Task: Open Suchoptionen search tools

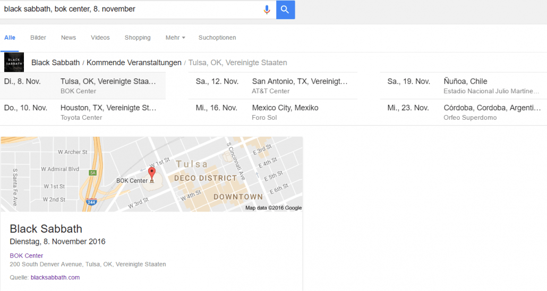Action: click(x=217, y=38)
